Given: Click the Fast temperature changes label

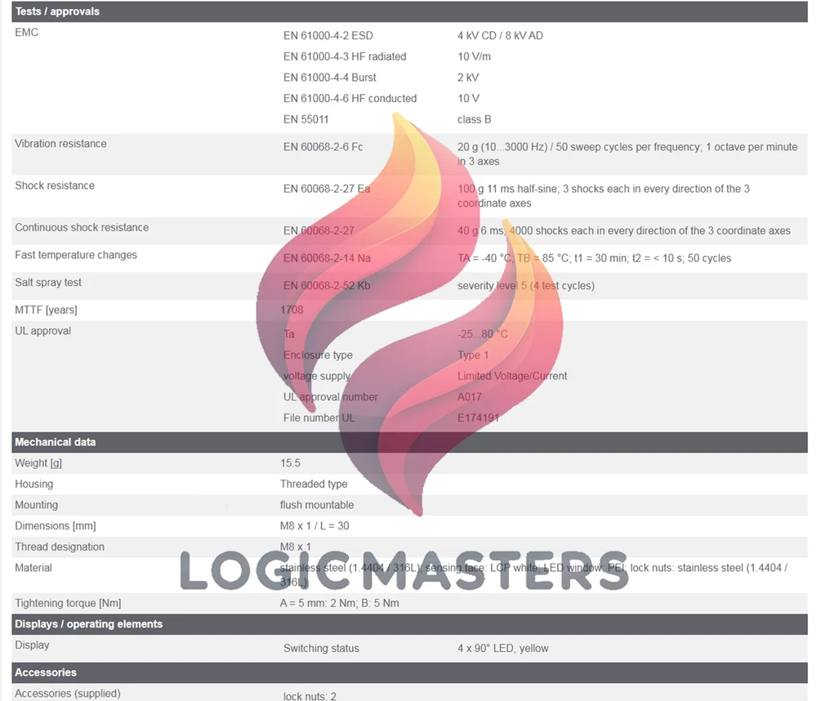Looking at the screenshot, I should (x=75, y=255).
